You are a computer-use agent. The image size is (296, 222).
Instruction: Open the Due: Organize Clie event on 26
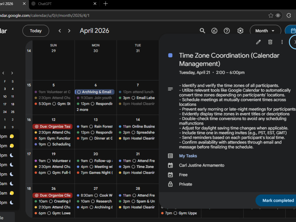[52, 195]
